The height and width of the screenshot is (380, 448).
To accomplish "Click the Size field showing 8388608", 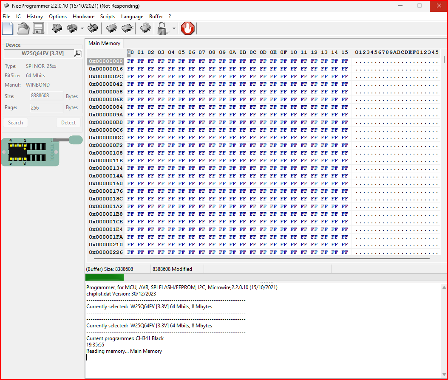I will 46,96.
